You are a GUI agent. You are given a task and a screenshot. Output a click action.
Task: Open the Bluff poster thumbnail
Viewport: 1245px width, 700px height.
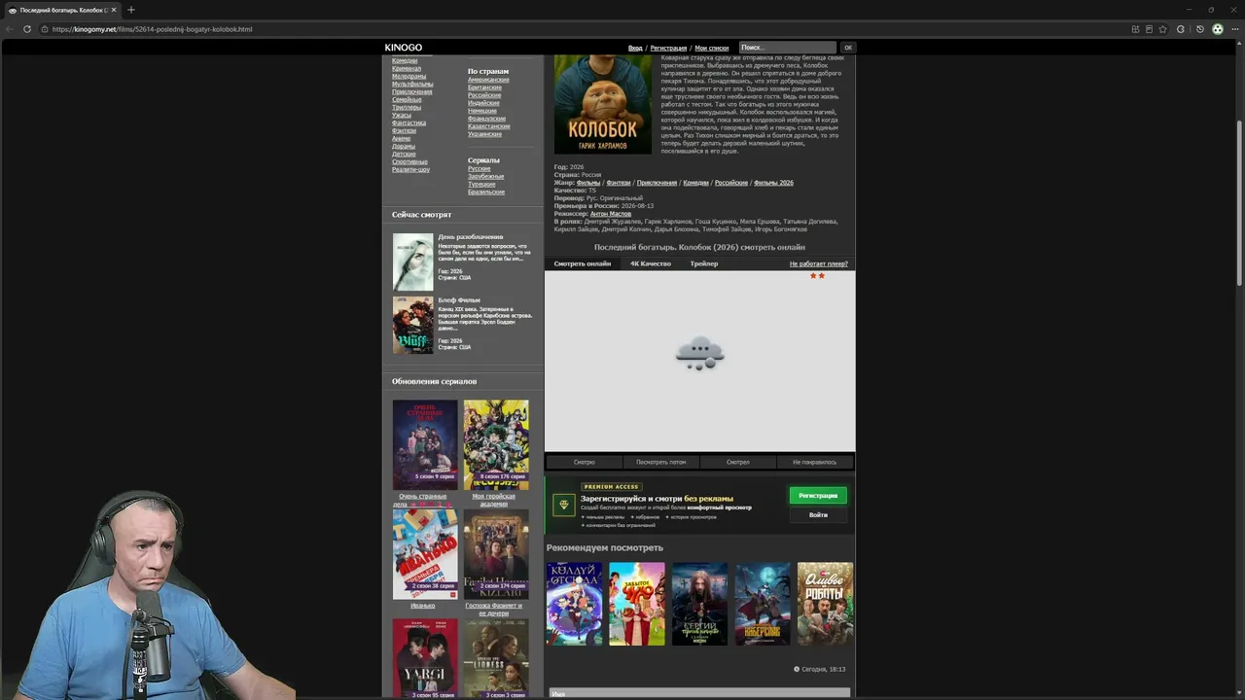coord(413,326)
